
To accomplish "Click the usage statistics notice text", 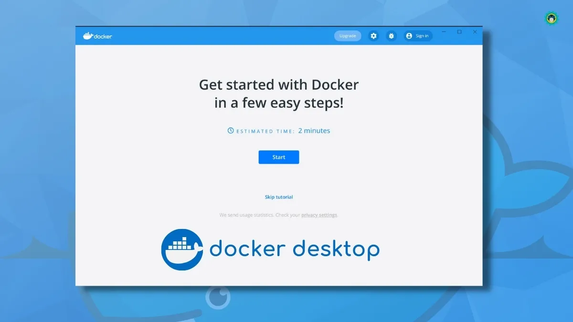I will pos(260,215).
